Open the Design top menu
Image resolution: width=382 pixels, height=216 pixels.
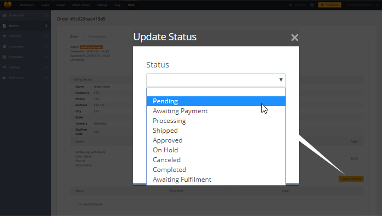(61, 5)
